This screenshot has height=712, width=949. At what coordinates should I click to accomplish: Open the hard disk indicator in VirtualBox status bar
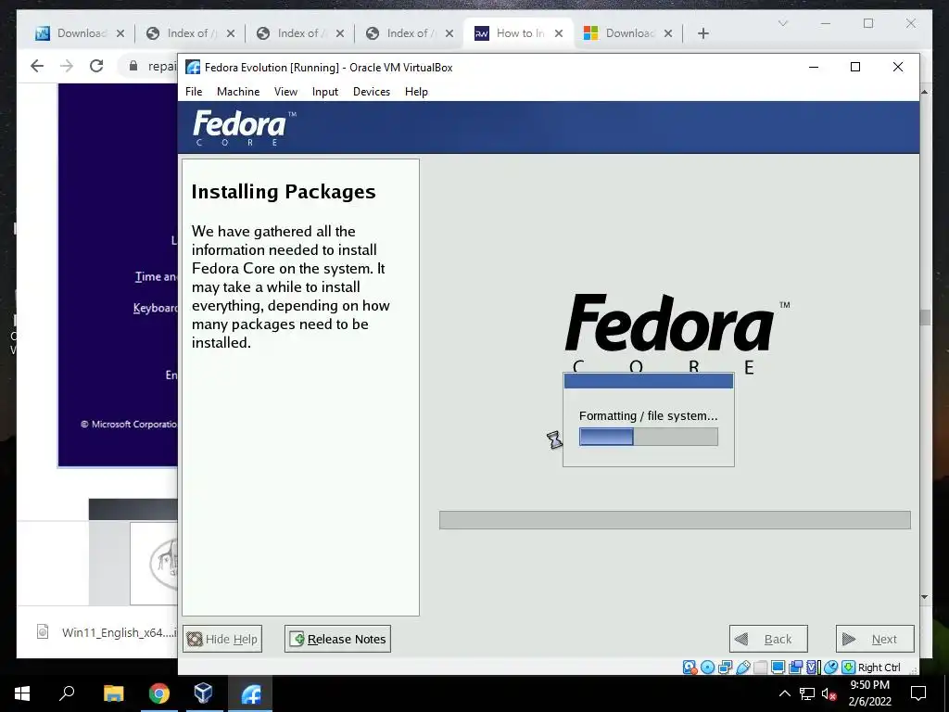(x=690, y=667)
